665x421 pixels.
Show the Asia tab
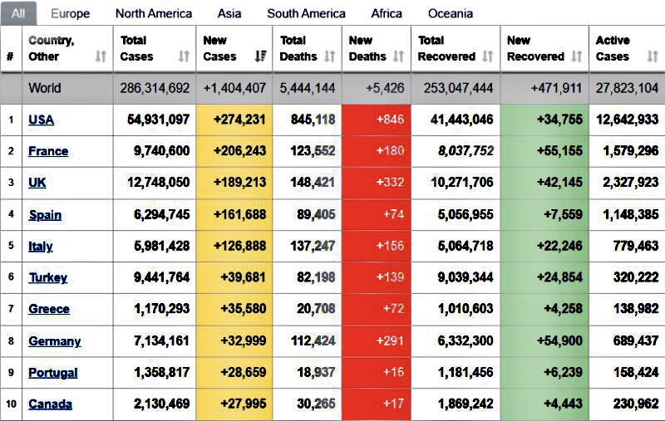(x=229, y=13)
